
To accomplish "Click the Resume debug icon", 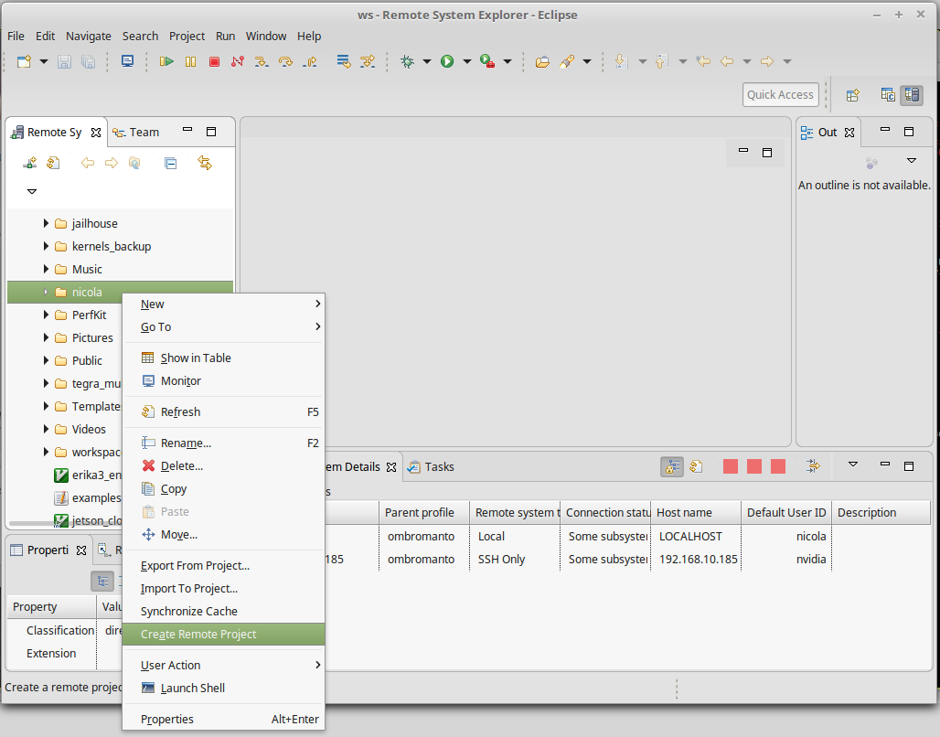I will click(166, 61).
